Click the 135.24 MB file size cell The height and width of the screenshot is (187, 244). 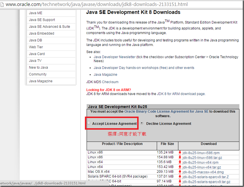pyautogui.click(x=165, y=152)
